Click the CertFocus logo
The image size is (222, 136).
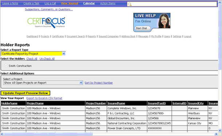click(46, 22)
